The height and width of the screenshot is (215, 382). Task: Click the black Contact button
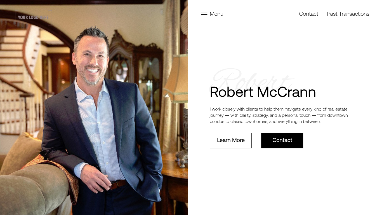[x=282, y=141]
